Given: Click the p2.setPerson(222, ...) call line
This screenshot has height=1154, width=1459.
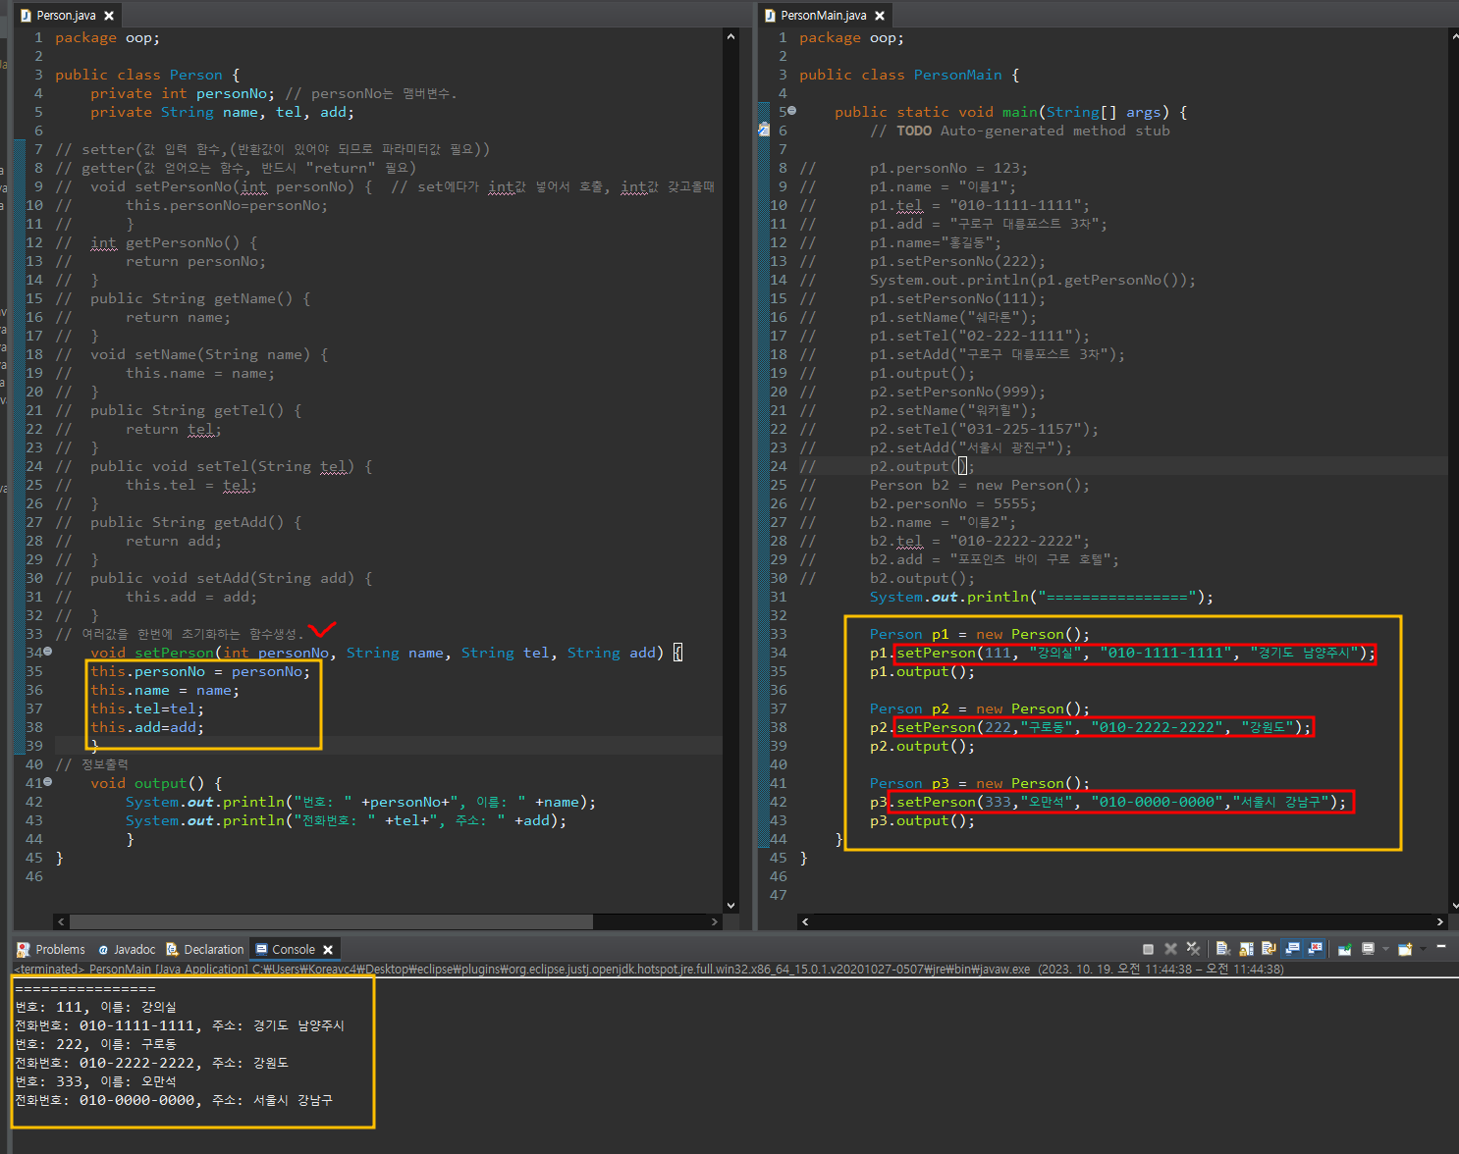Looking at the screenshot, I should (x=1091, y=727).
